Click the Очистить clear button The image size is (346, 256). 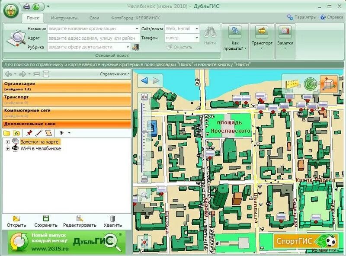[x=179, y=47]
